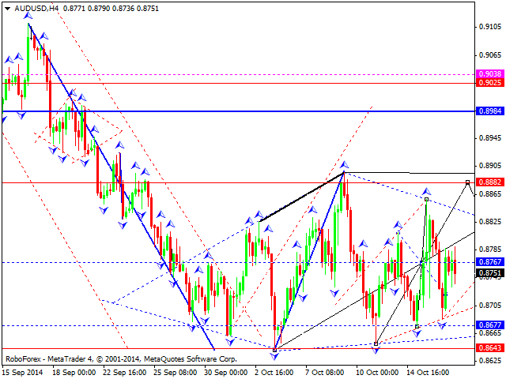Select the square anchor on the 0.8882 line
Viewport: 506px width, 379px height.
(x=467, y=182)
